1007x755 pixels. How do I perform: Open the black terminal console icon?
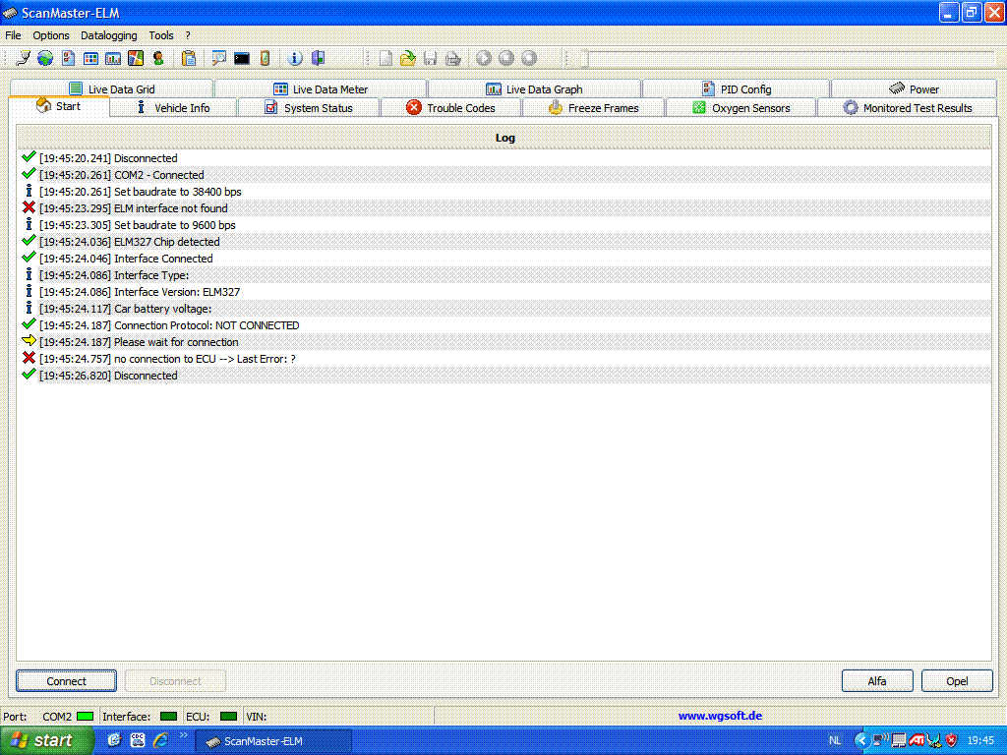point(241,59)
